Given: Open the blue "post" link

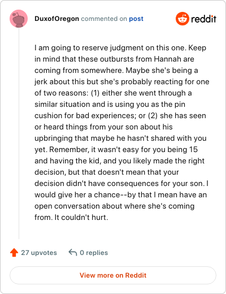Looking at the screenshot, I should (x=136, y=19).
